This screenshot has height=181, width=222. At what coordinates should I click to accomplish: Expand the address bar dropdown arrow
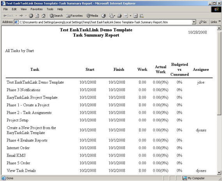[x=194, y=22]
